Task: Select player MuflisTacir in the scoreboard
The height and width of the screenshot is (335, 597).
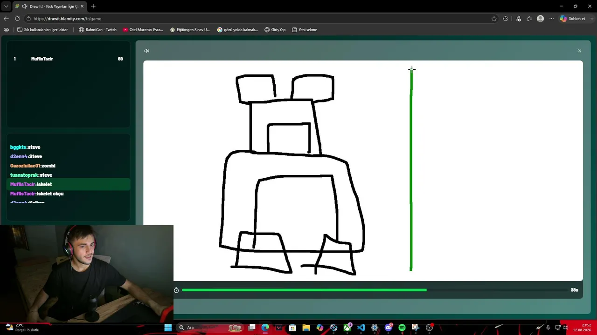Action: click(42, 59)
